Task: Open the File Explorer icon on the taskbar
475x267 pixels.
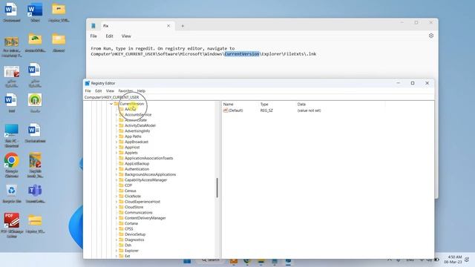Action: tap(261, 260)
